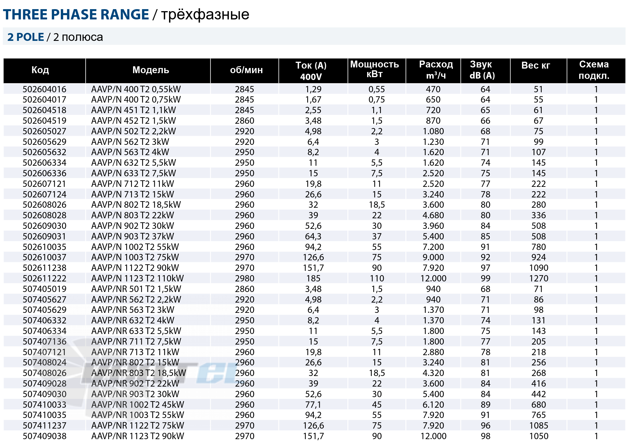Select model 'AAVP/N 502 T2 2,2kW'

[x=134, y=131]
